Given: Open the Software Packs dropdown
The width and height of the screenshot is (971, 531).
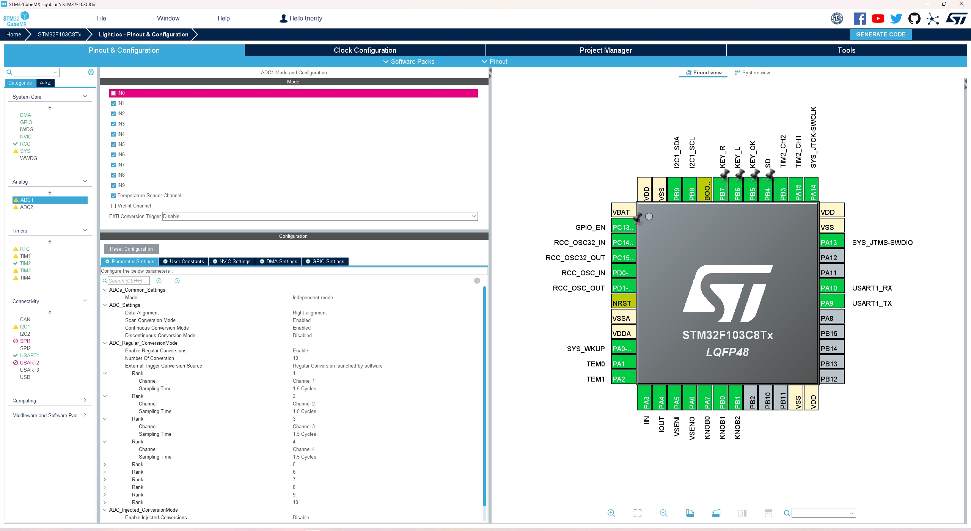Looking at the screenshot, I should point(409,61).
